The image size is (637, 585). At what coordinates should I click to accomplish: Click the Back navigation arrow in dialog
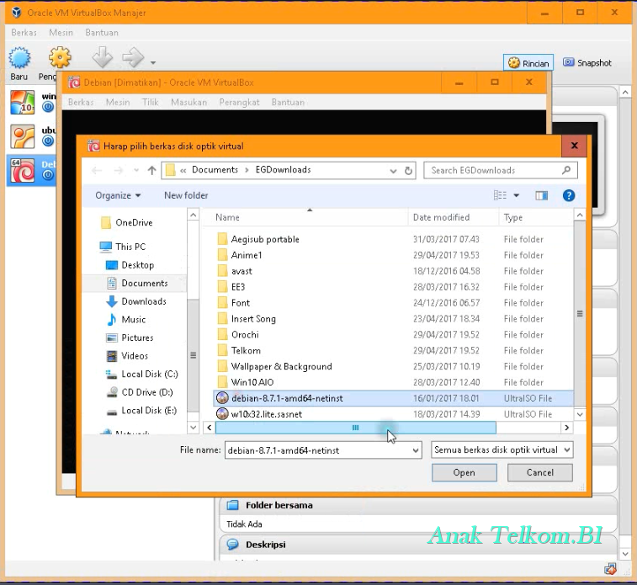[x=97, y=170]
